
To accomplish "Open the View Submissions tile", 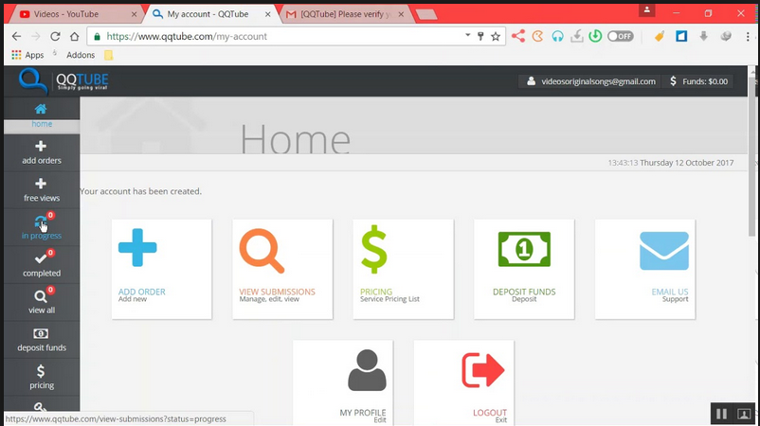I will click(282, 269).
